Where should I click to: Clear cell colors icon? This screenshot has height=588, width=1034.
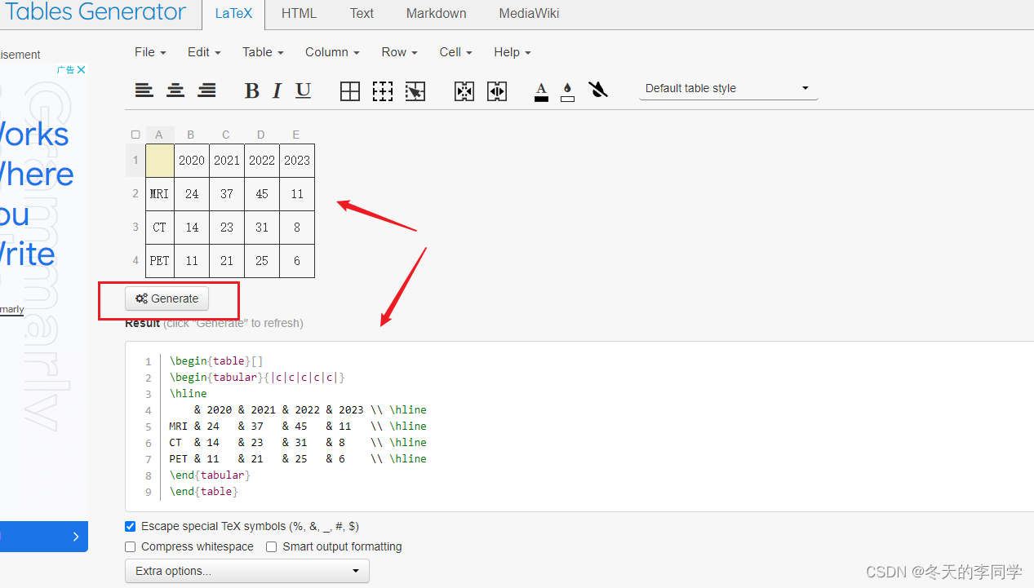pos(598,90)
